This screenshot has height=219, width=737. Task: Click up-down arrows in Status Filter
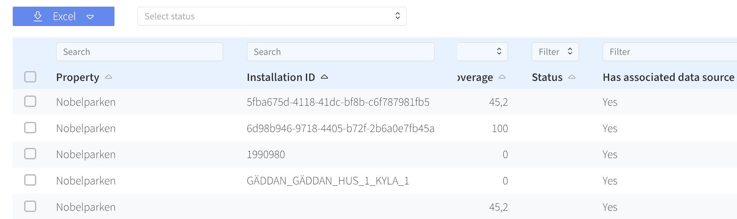(570, 51)
